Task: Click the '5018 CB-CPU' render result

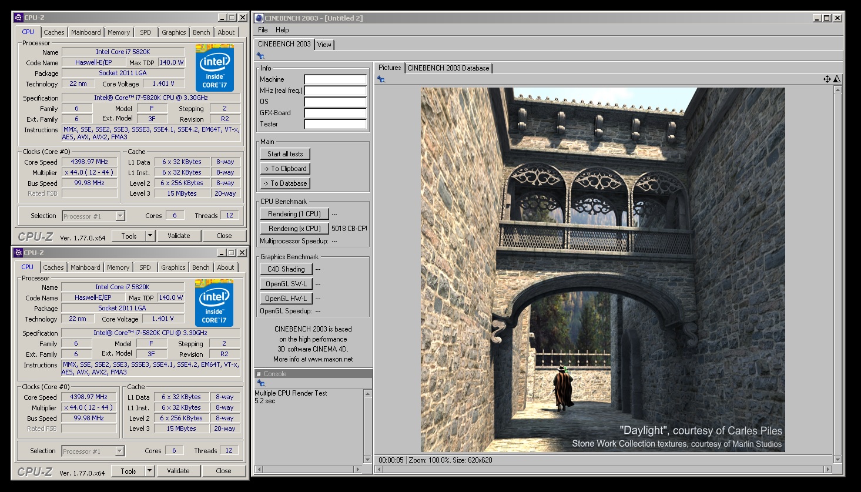Action: click(349, 229)
